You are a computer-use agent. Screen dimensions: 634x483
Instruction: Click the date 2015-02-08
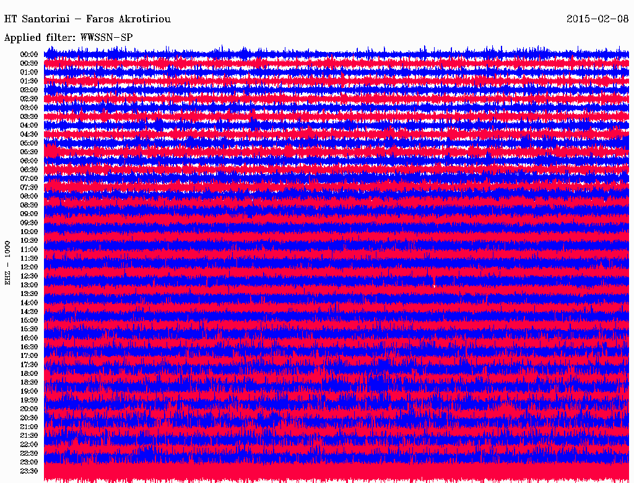[x=597, y=19]
